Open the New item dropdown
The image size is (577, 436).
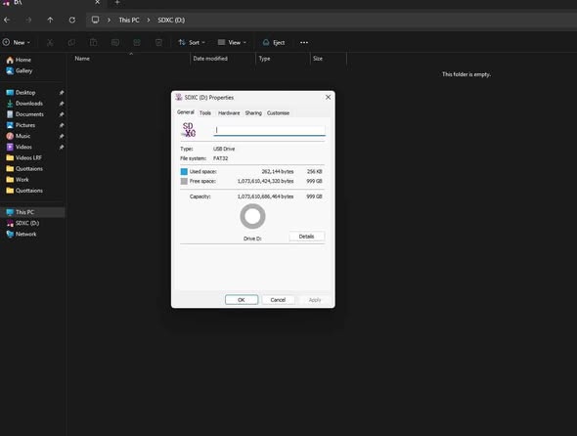(x=17, y=43)
